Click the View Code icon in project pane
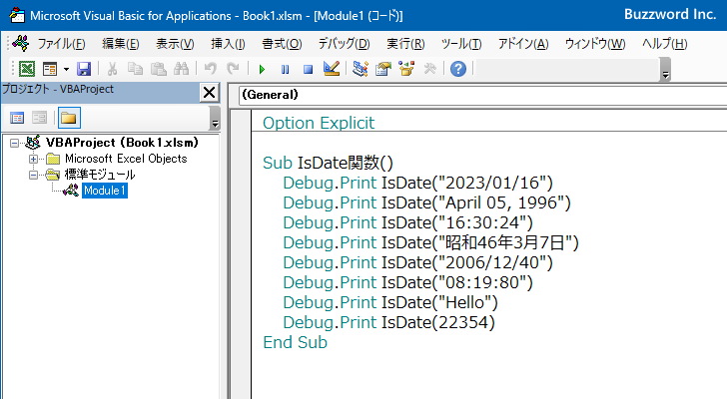The width and height of the screenshot is (727, 399). (17, 118)
